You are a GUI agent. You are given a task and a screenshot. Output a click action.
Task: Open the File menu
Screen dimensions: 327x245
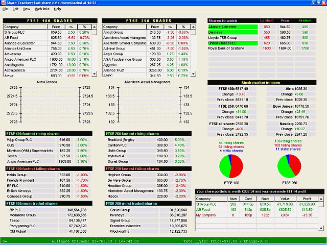(x=5, y=9)
